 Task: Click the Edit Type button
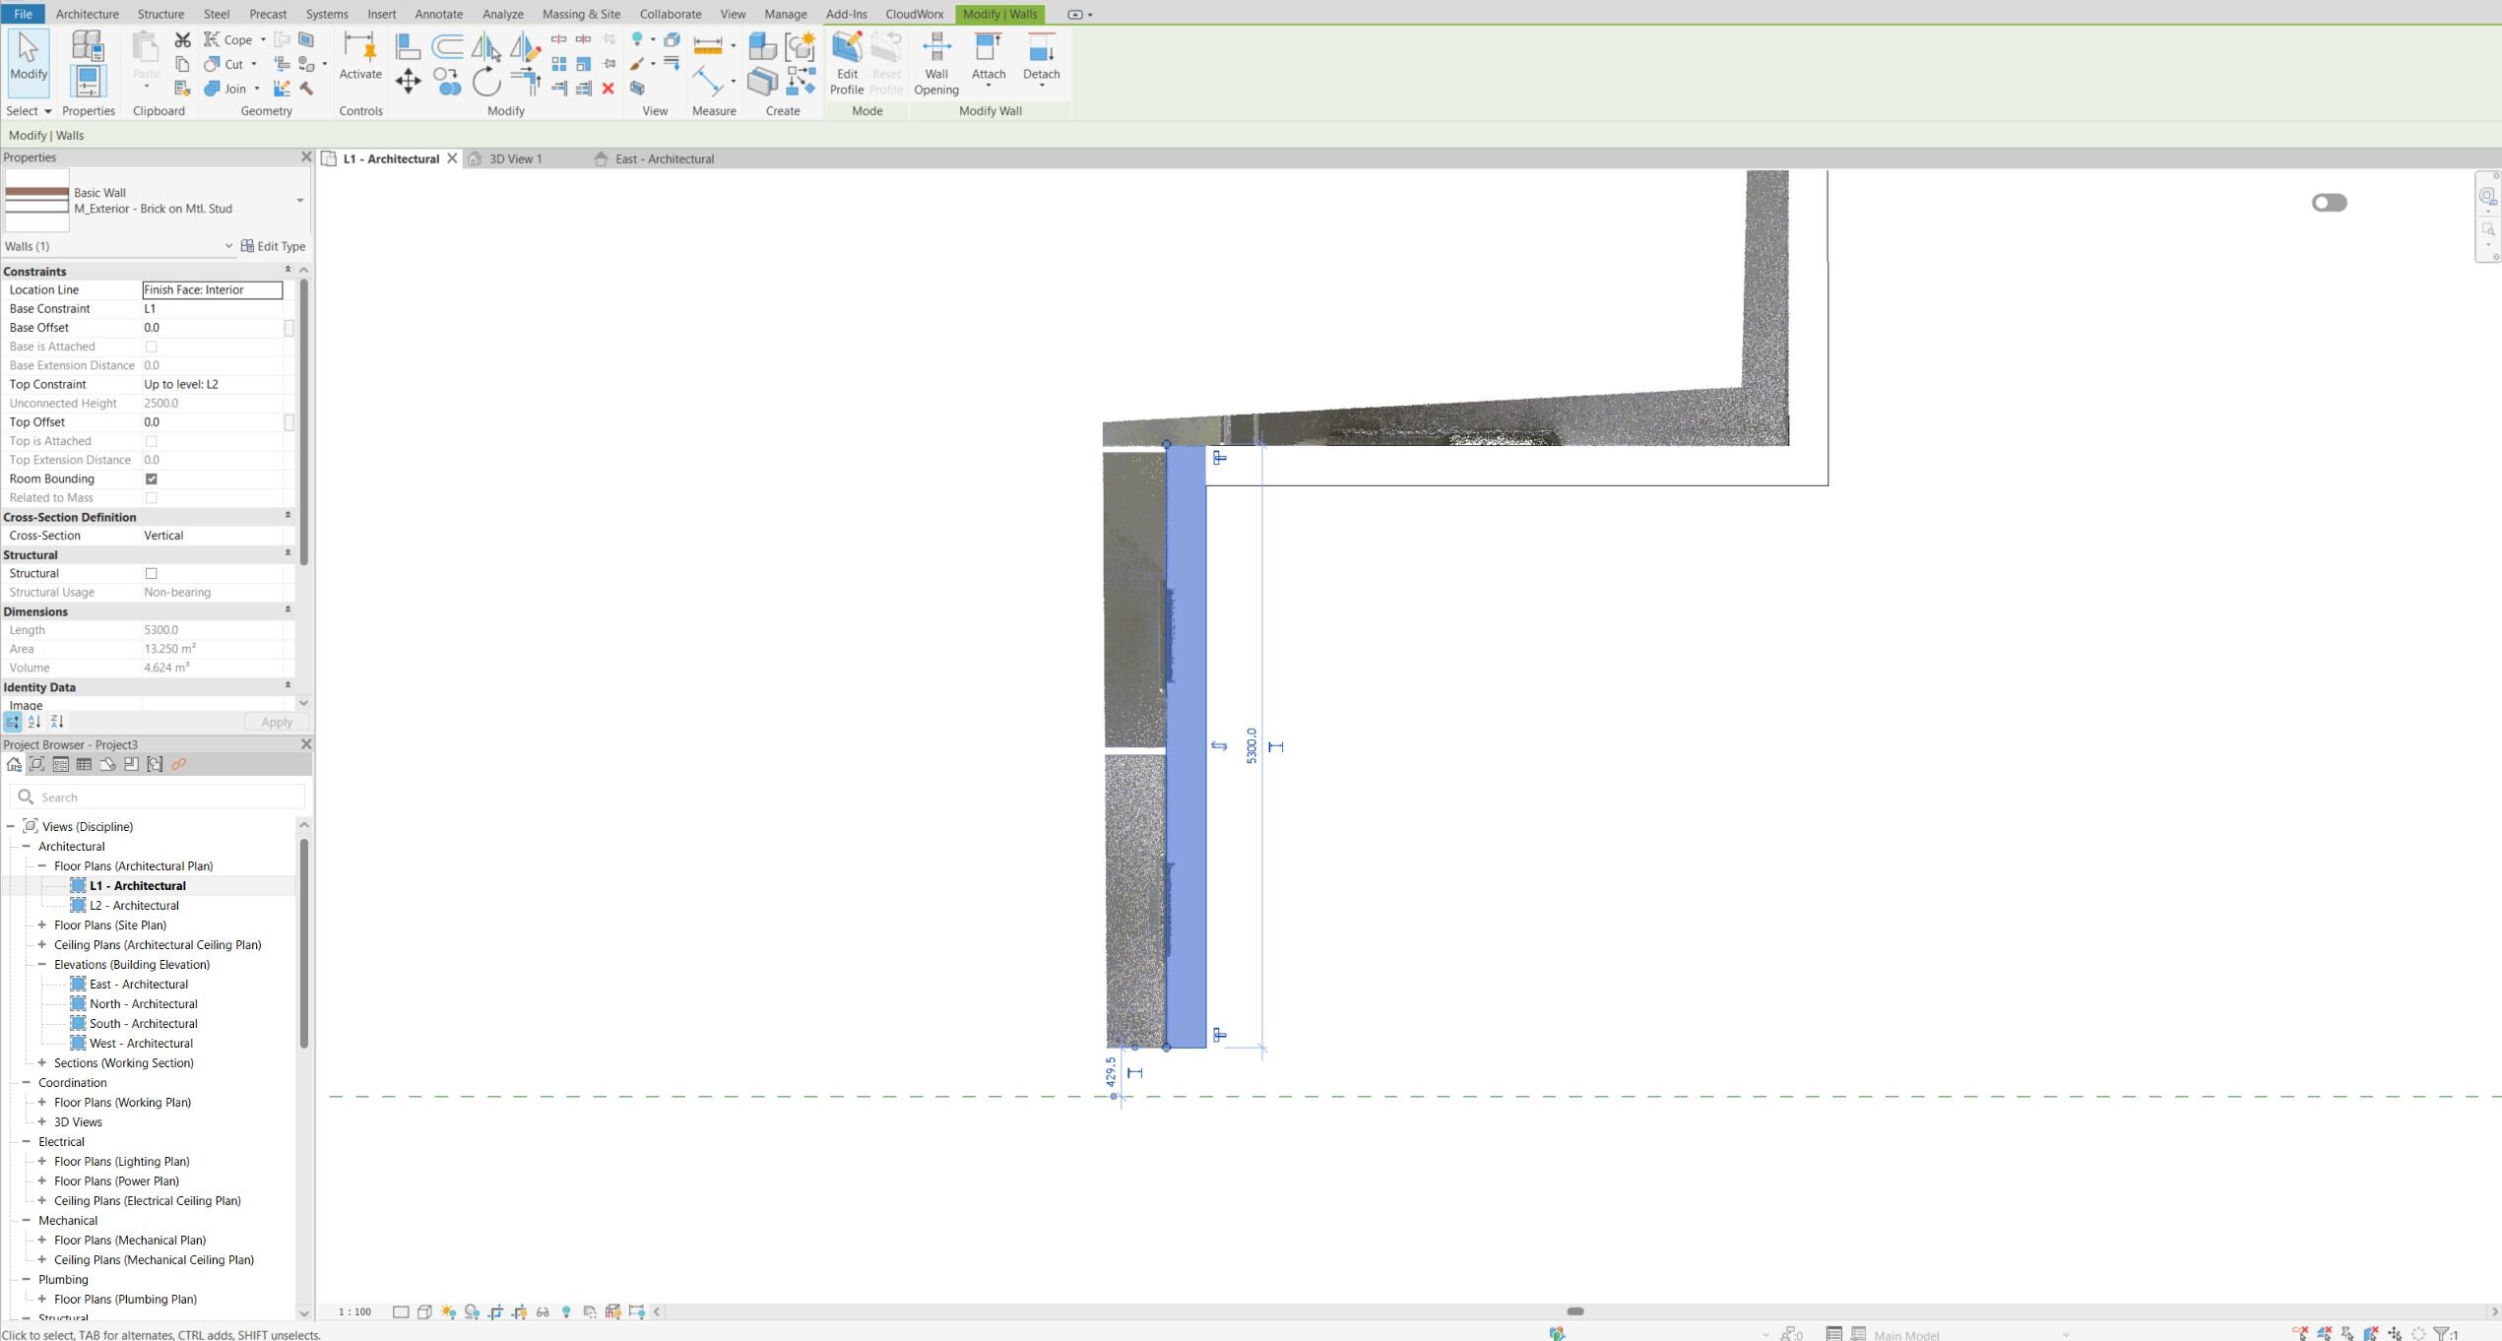(274, 246)
